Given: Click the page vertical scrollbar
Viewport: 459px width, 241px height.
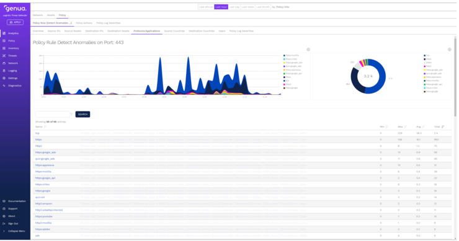Looking at the screenshot, I should [x=455, y=77].
